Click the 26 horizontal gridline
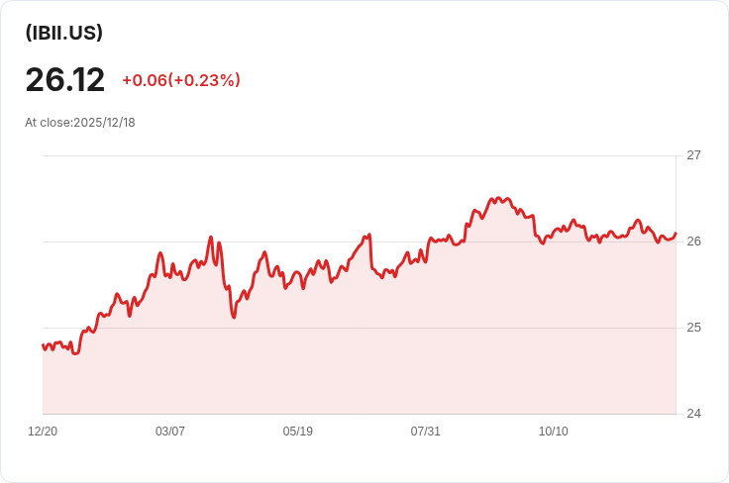 359,241
